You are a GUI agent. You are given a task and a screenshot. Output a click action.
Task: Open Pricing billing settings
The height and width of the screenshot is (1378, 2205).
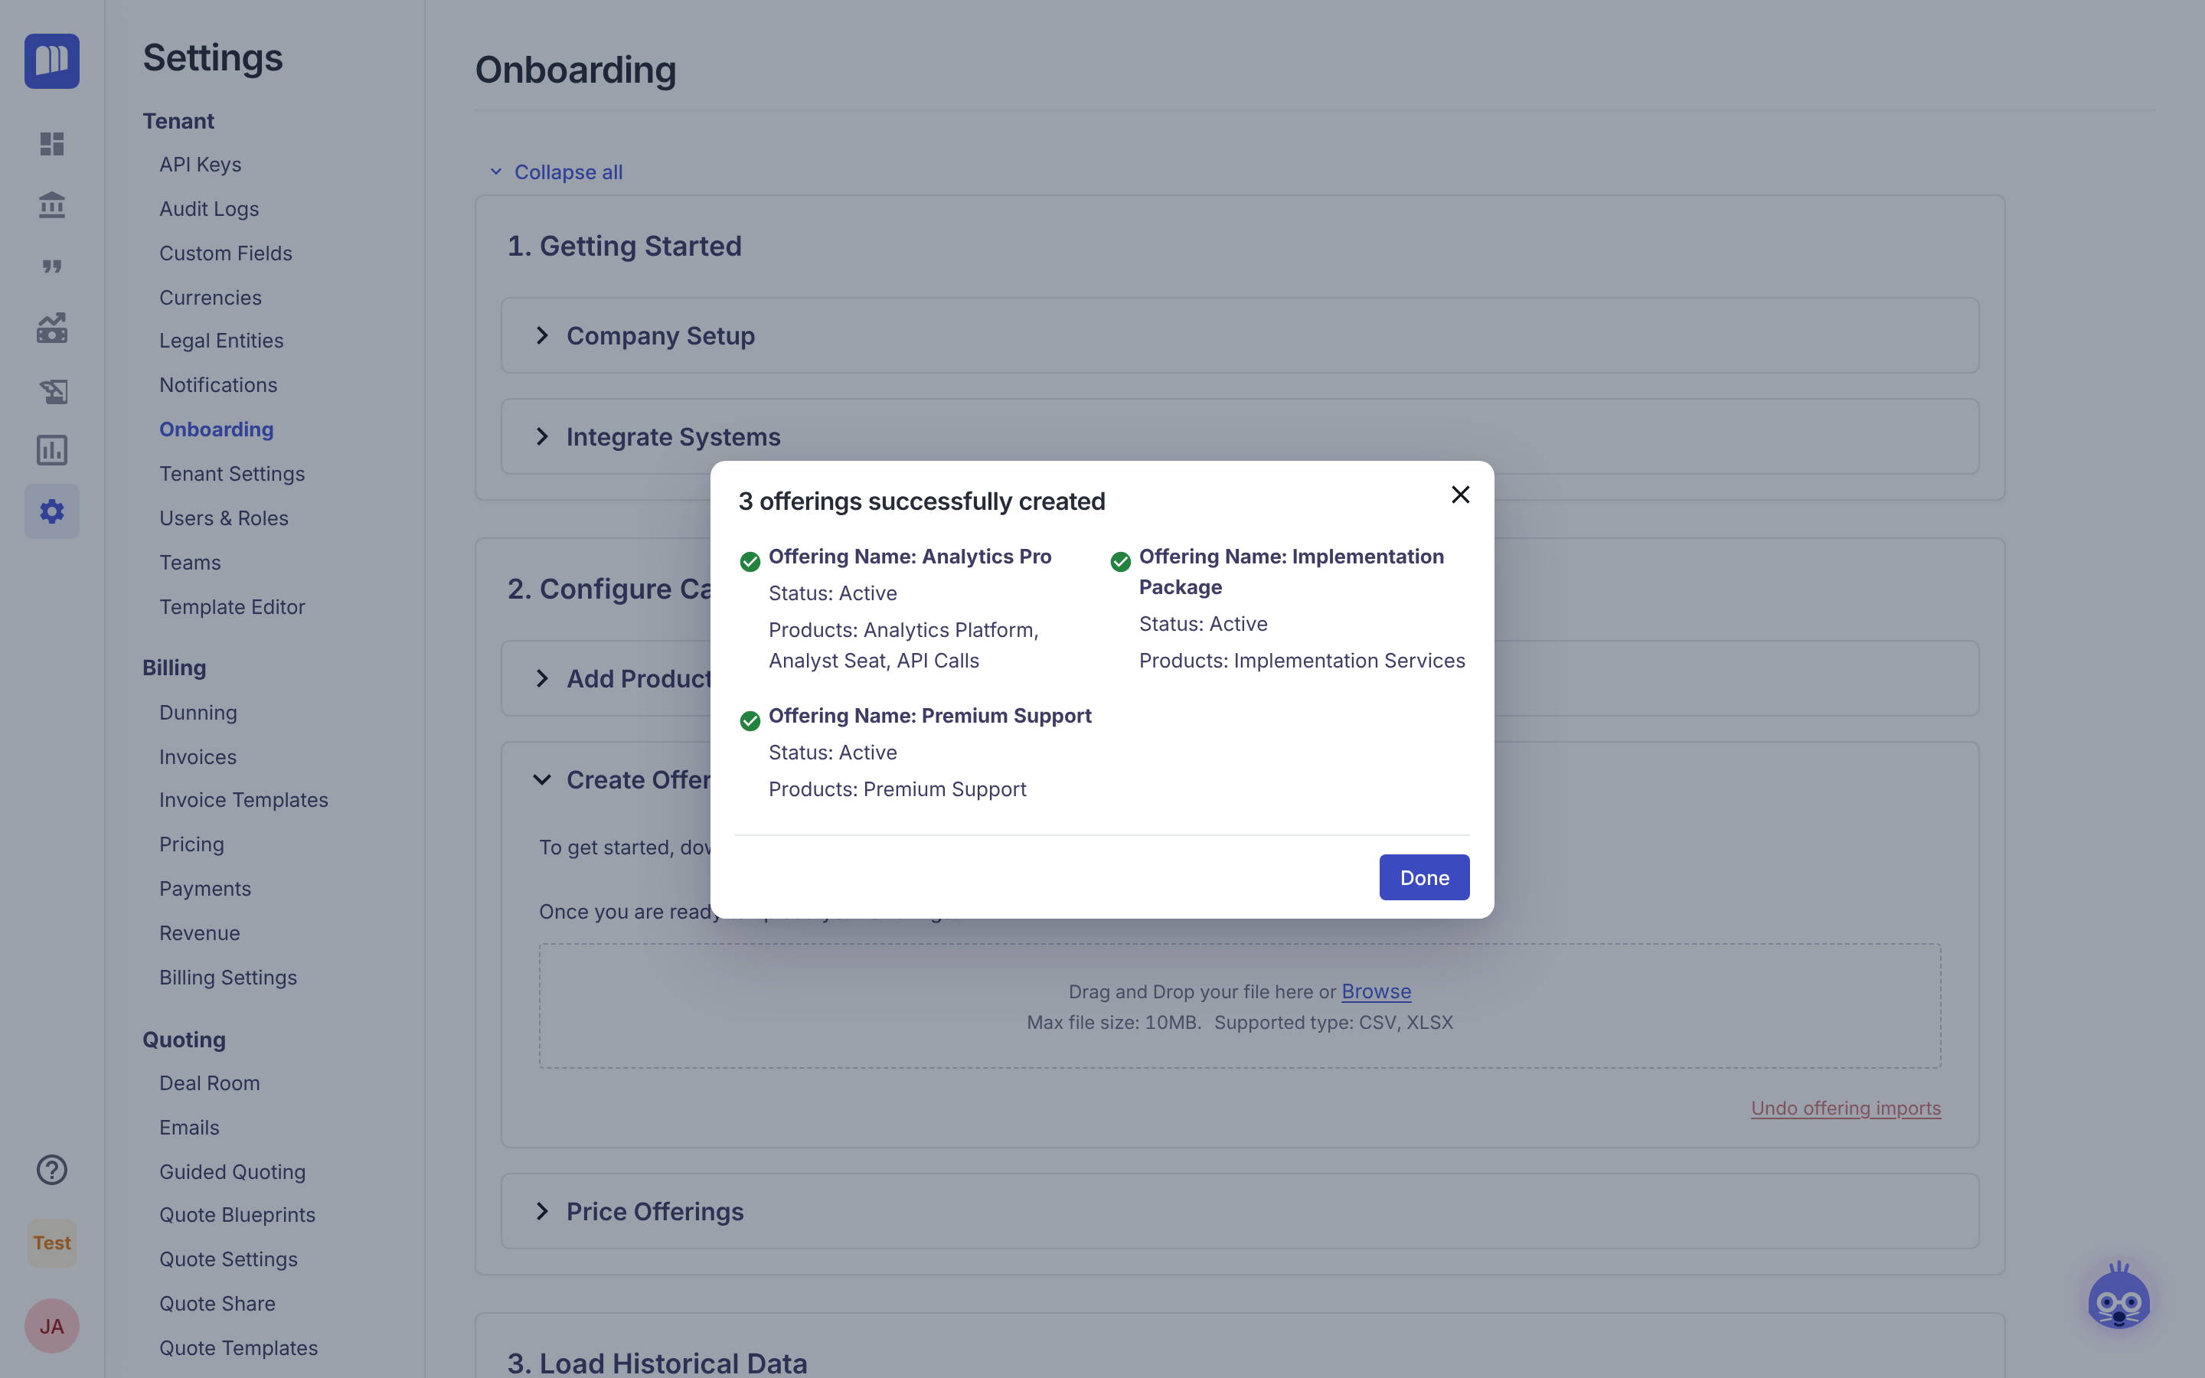tap(191, 845)
